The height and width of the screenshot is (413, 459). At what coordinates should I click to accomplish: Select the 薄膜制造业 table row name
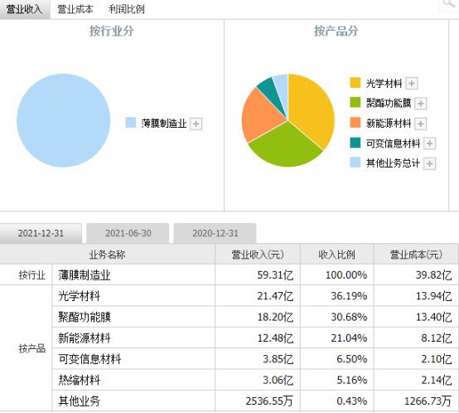coord(85,275)
